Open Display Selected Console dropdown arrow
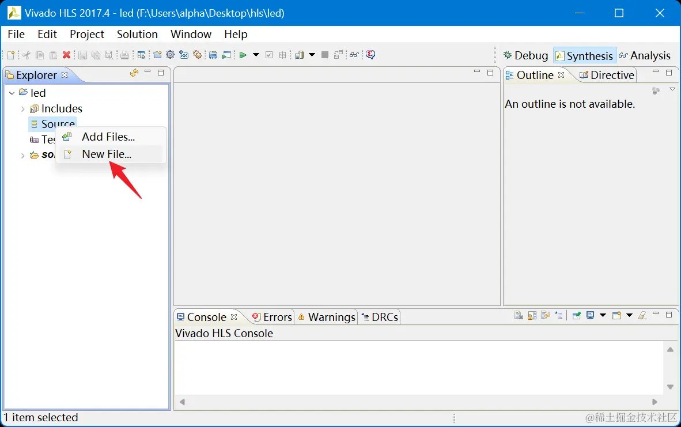Image resolution: width=681 pixels, height=427 pixels. 603,315
